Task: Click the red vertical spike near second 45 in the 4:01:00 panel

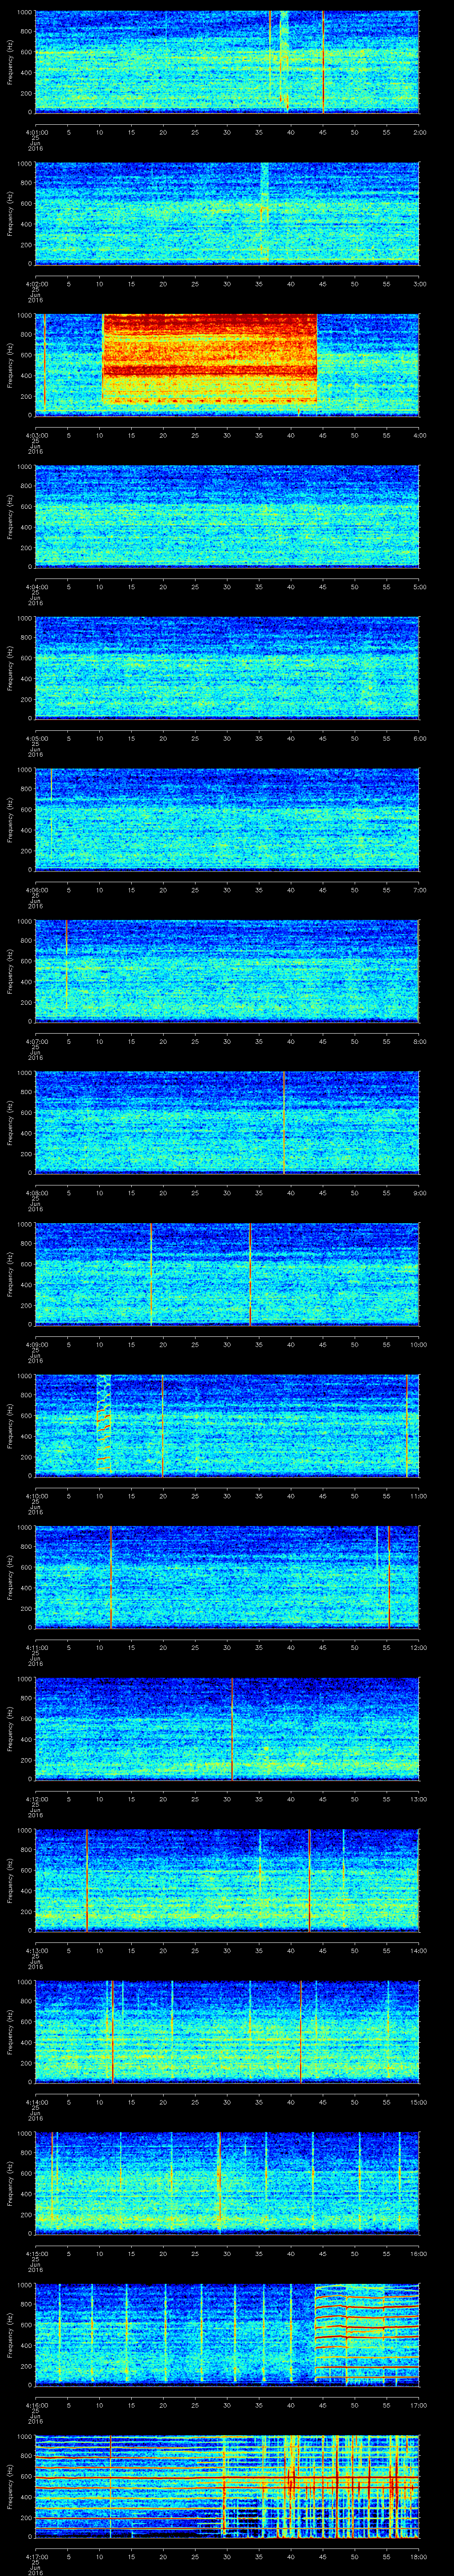Action: point(323,62)
